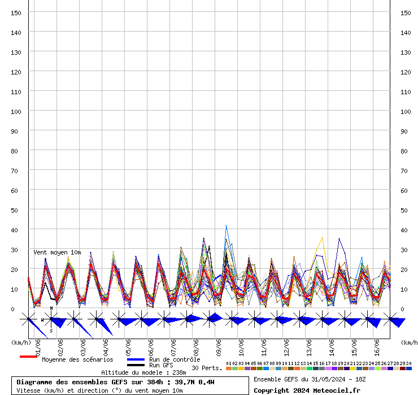Click the 150 value on left axis
This screenshot has width=418, height=395.
(x=16, y=12)
